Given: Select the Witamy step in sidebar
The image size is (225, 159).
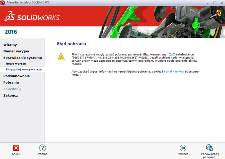Looking at the screenshot, I should [x=10, y=45].
